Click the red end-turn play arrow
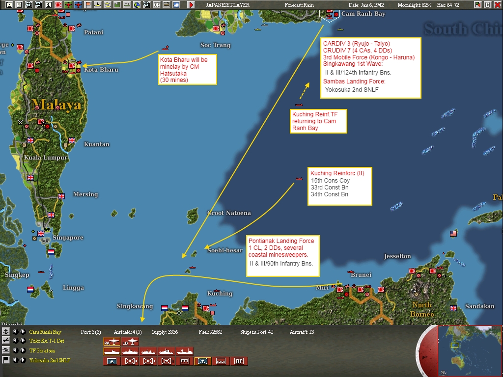Image resolution: width=503 pixels, height=377 pixels. tap(191, 4)
